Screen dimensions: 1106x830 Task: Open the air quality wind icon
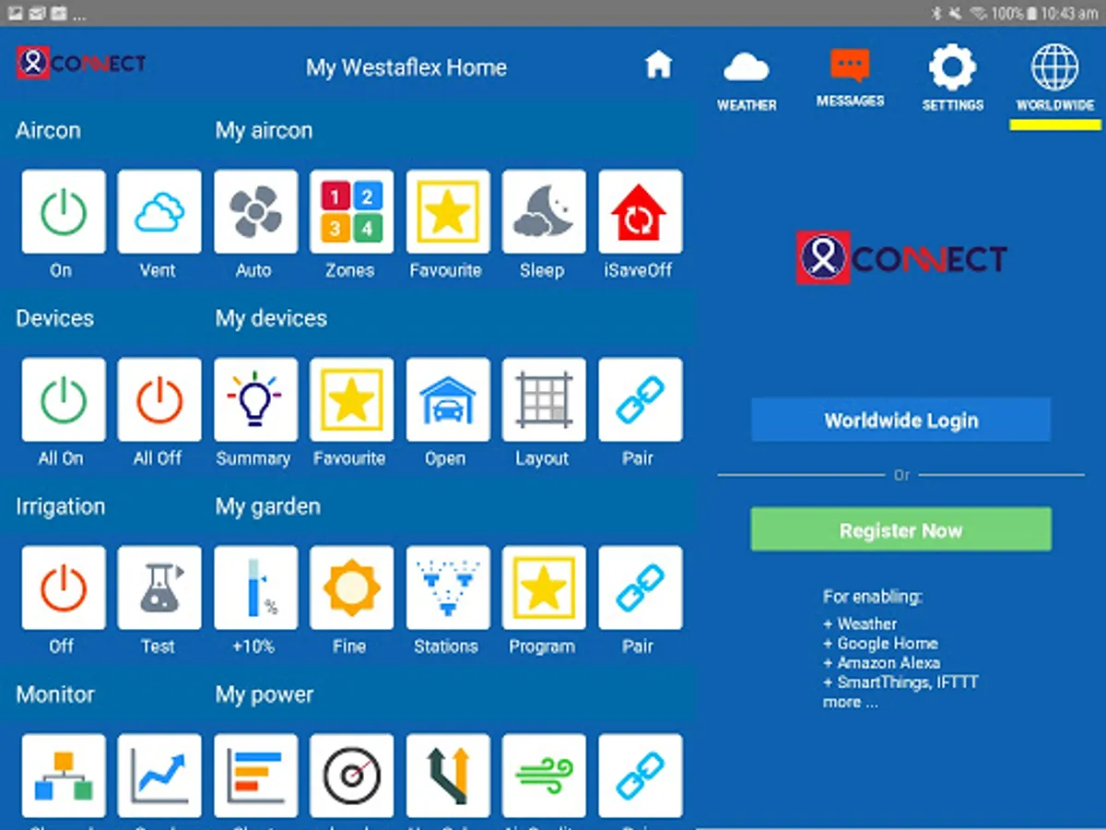(x=544, y=776)
